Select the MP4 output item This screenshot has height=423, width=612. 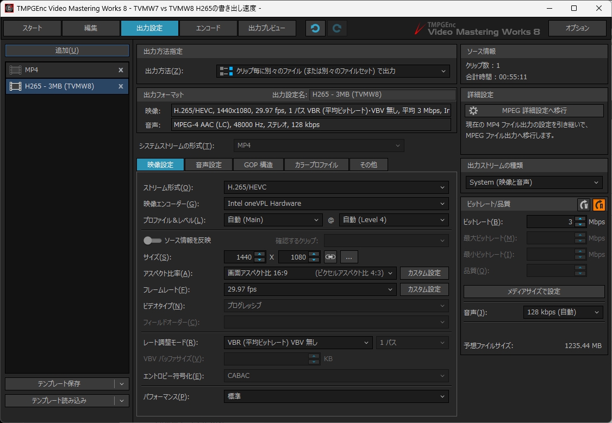tap(67, 70)
